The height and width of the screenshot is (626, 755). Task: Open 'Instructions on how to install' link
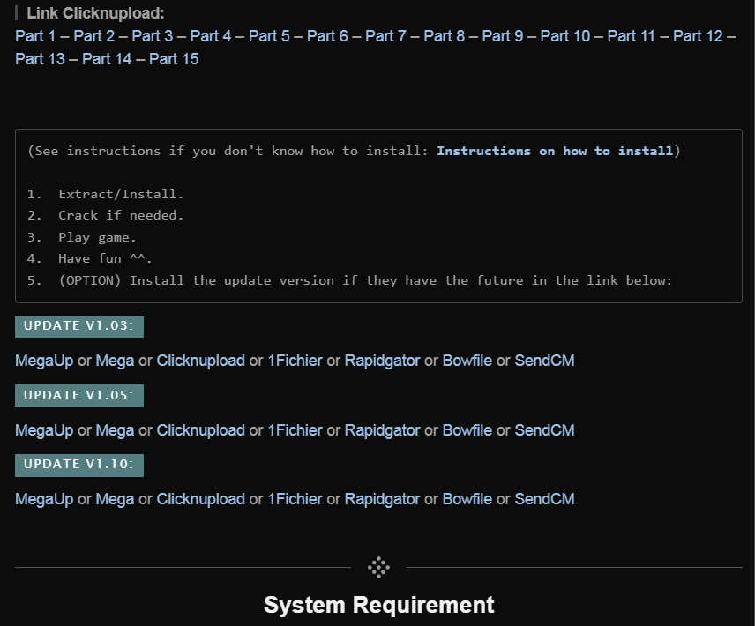pos(555,151)
